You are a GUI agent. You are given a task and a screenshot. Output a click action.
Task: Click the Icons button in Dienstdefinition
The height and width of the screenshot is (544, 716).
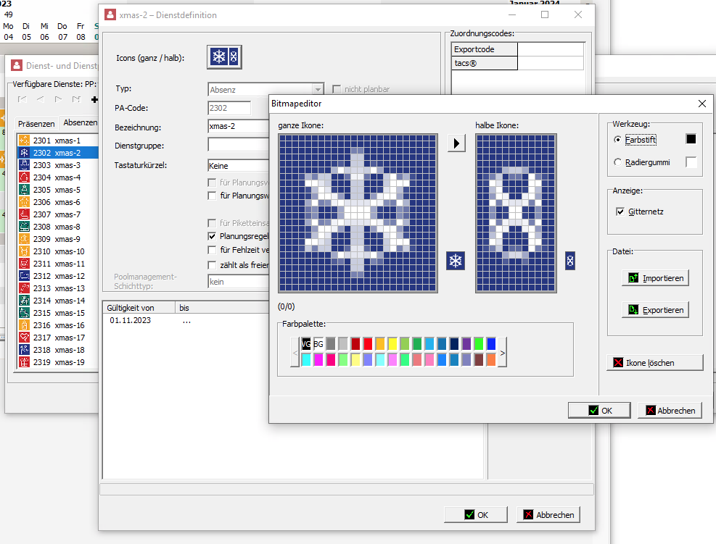coord(223,57)
